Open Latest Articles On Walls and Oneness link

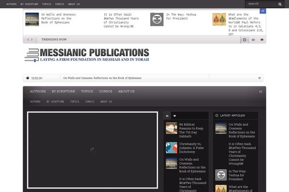(242, 130)
